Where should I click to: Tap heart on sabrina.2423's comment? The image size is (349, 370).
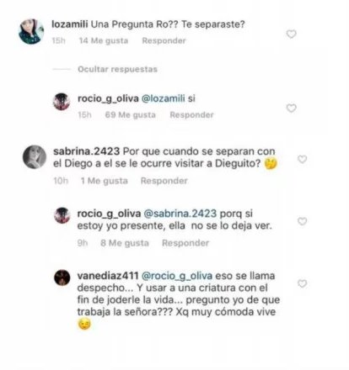coord(302,159)
